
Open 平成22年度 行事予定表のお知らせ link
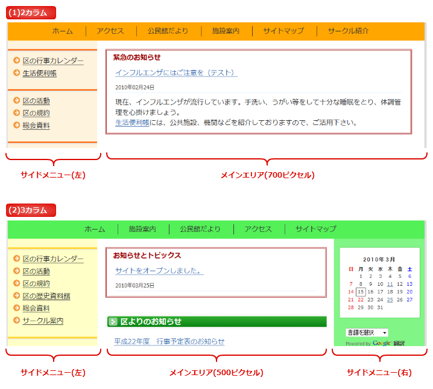169,341
